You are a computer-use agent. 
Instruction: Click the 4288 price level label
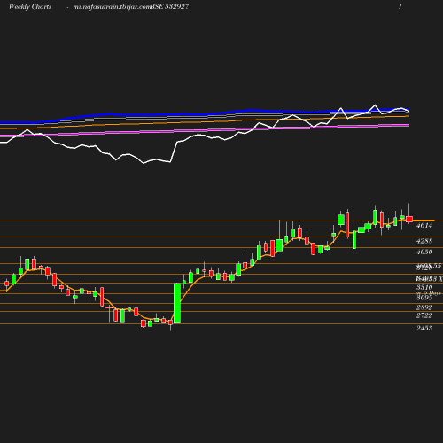click(424, 241)
